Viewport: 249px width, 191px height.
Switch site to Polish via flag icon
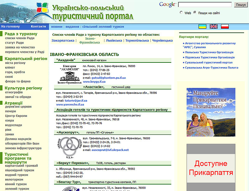[x=225, y=26]
